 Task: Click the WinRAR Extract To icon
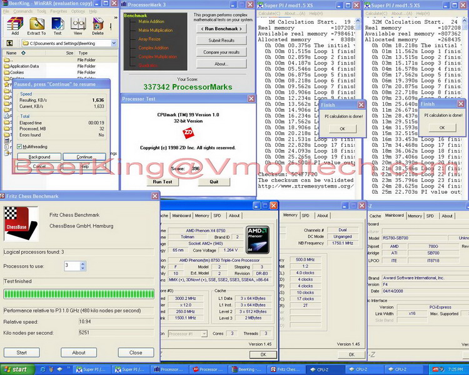pyautogui.click(x=36, y=26)
